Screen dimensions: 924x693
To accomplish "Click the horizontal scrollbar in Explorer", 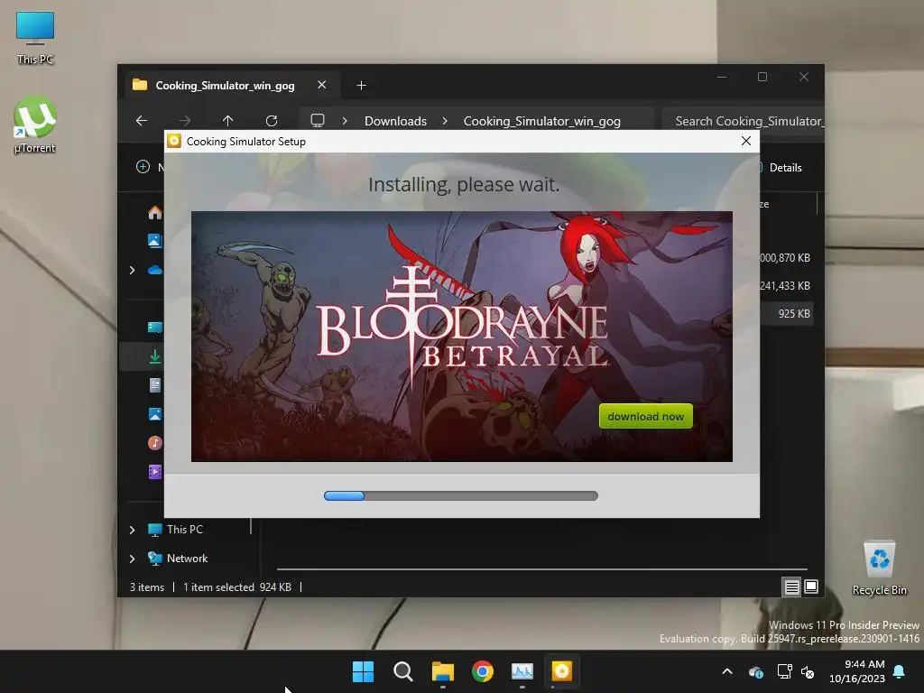I will point(541,569).
